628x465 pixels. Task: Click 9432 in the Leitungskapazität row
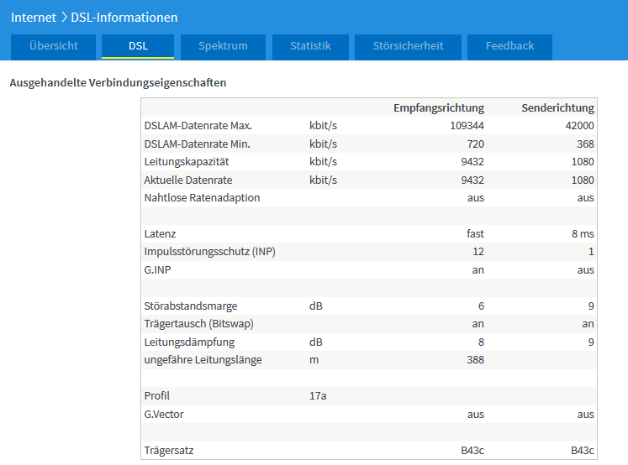pyautogui.click(x=472, y=162)
